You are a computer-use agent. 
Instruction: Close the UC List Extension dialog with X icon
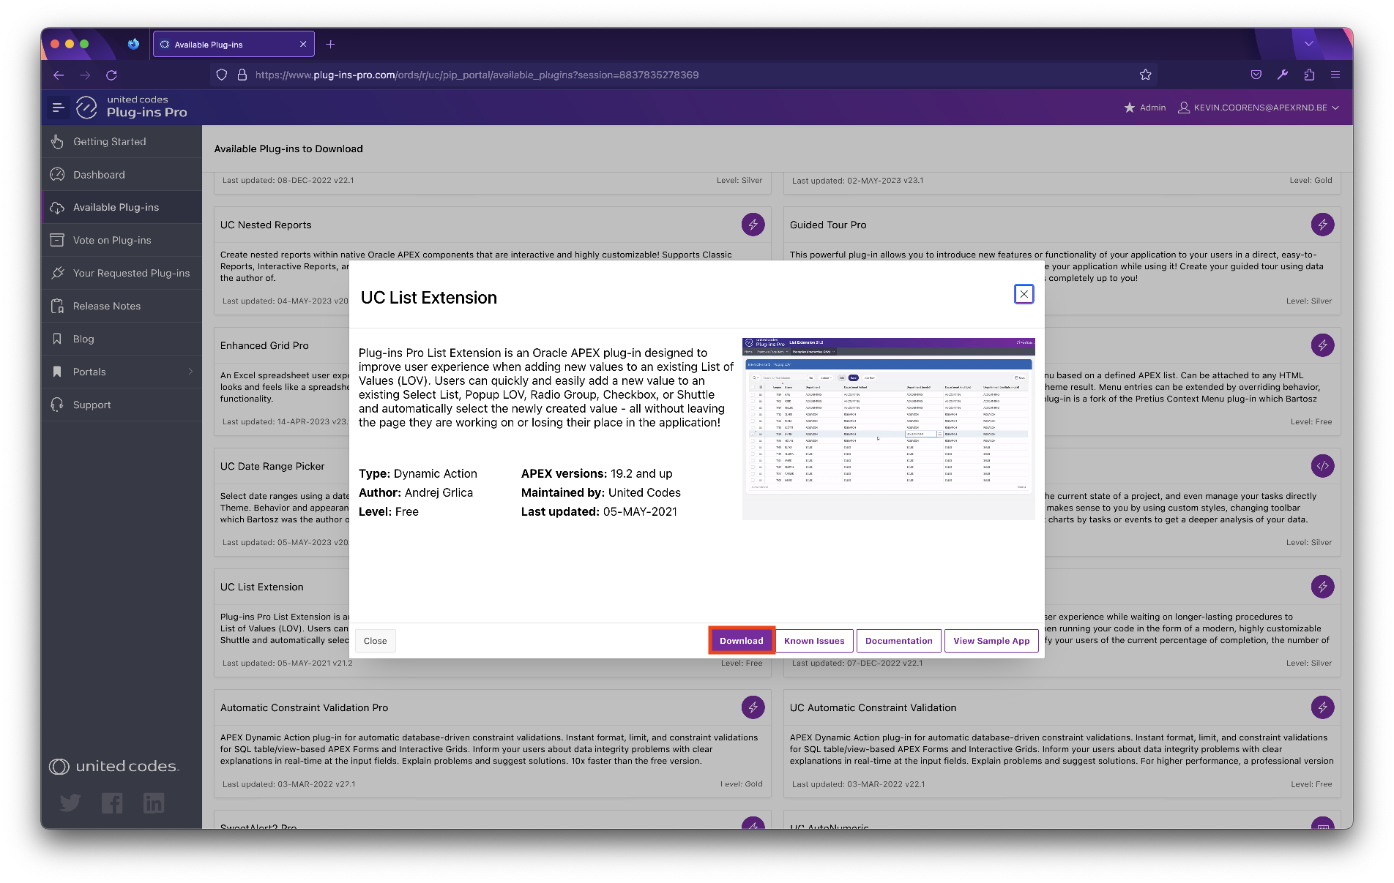click(1024, 294)
